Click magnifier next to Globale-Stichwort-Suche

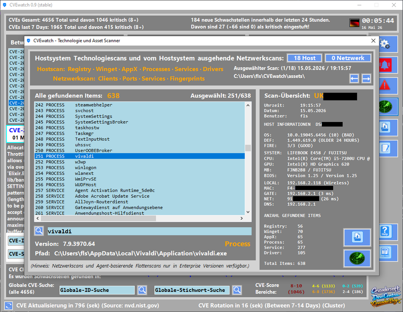(237, 290)
